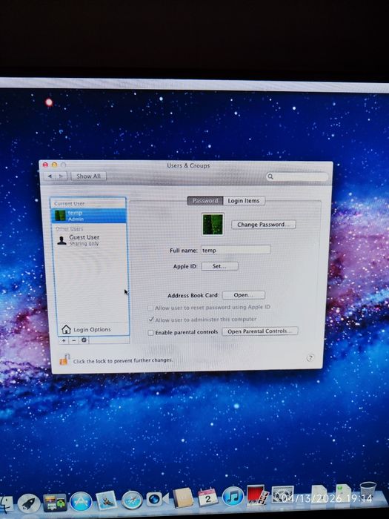Click the Full name text field

pos(236,250)
